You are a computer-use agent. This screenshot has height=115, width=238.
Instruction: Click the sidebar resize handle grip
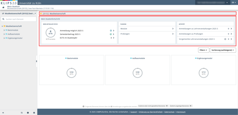point(36,61)
